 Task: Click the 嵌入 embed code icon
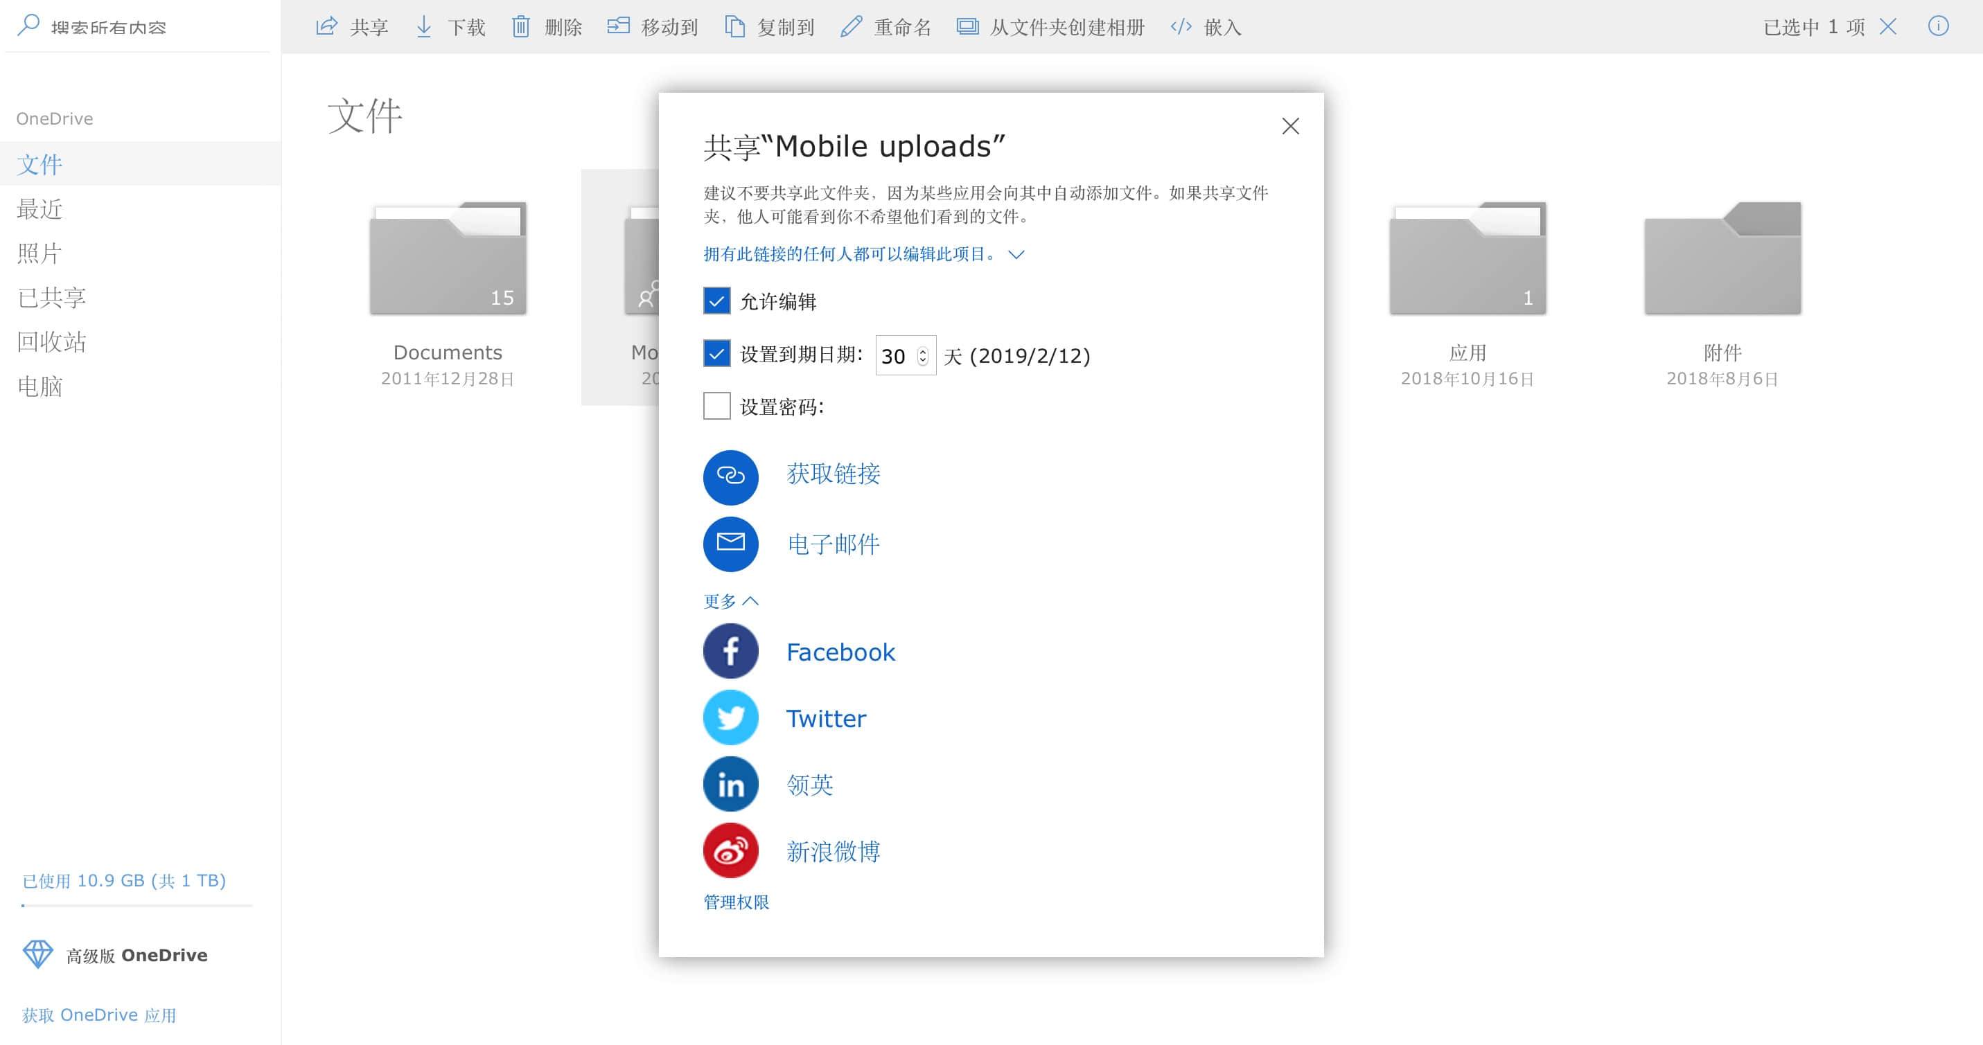[x=1181, y=27]
